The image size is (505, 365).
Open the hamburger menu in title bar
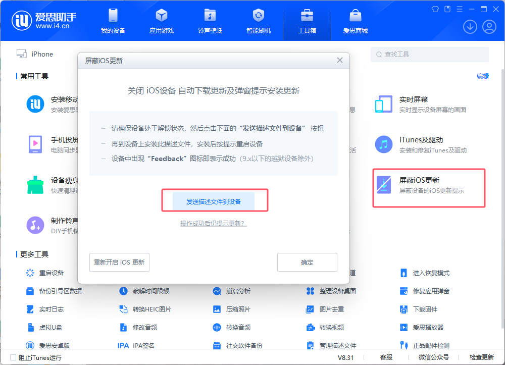coord(460,9)
